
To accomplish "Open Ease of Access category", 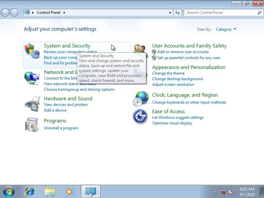I will click(x=168, y=112).
